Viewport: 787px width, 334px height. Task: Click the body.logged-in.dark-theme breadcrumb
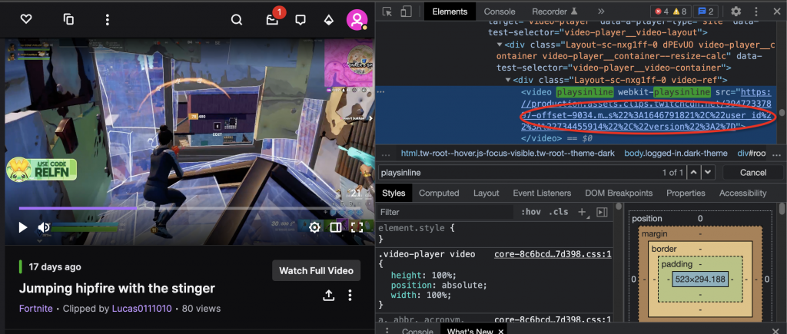click(x=676, y=153)
